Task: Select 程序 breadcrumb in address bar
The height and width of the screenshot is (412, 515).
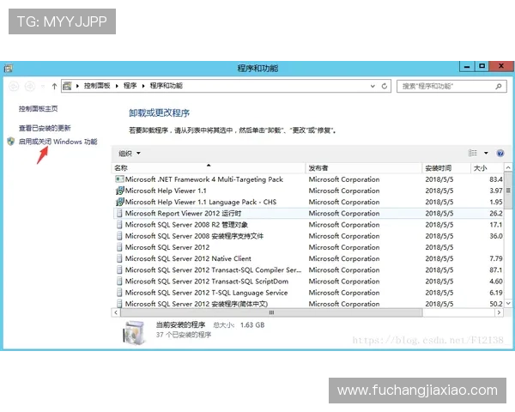Action: [130, 86]
